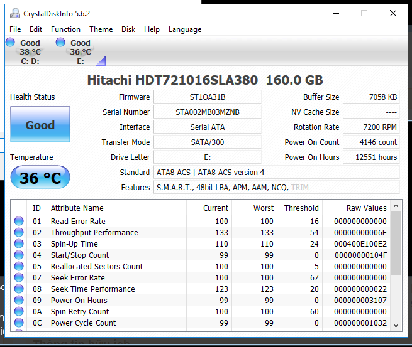The height and width of the screenshot is (347, 412).
Task: Select the Read Error Rate attribute name
Action: point(78,222)
